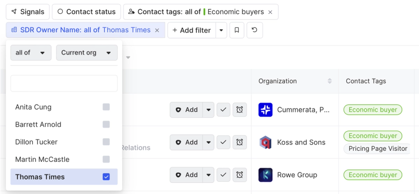Open the 'all of' match dropdown
This screenshot has height=194, width=419.
tap(31, 53)
